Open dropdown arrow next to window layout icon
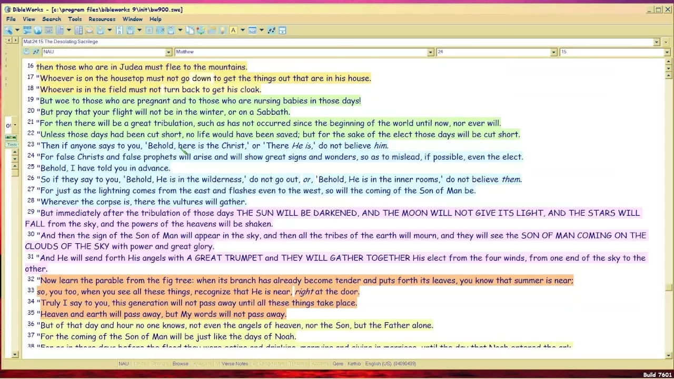 [262, 31]
